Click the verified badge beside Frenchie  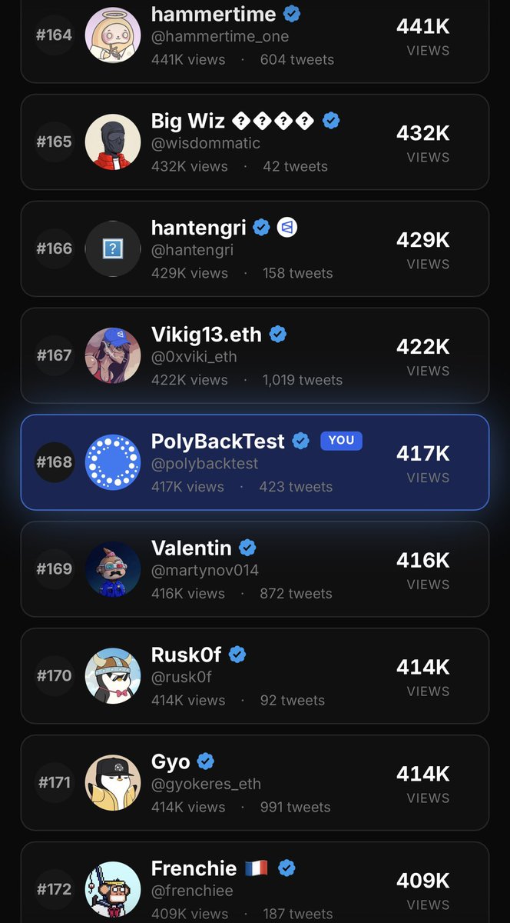pos(286,868)
